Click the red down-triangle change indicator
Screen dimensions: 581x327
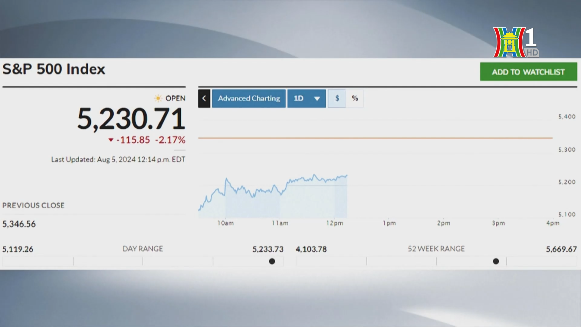click(111, 140)
